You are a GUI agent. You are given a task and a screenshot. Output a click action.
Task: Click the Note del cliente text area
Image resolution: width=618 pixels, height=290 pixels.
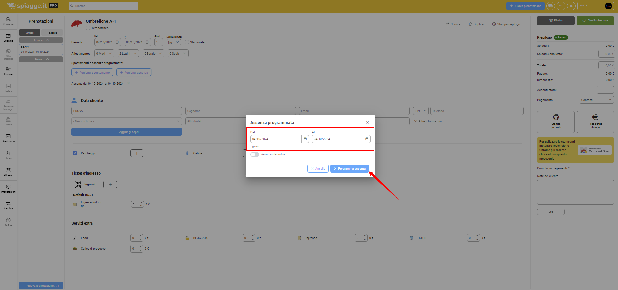575,192
